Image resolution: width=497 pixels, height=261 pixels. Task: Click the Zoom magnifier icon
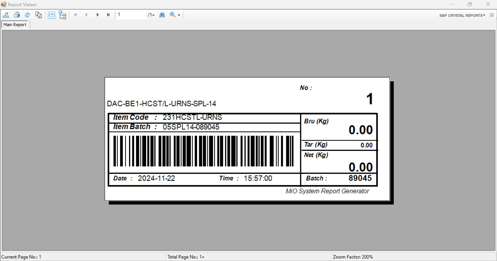click(173, 15)
